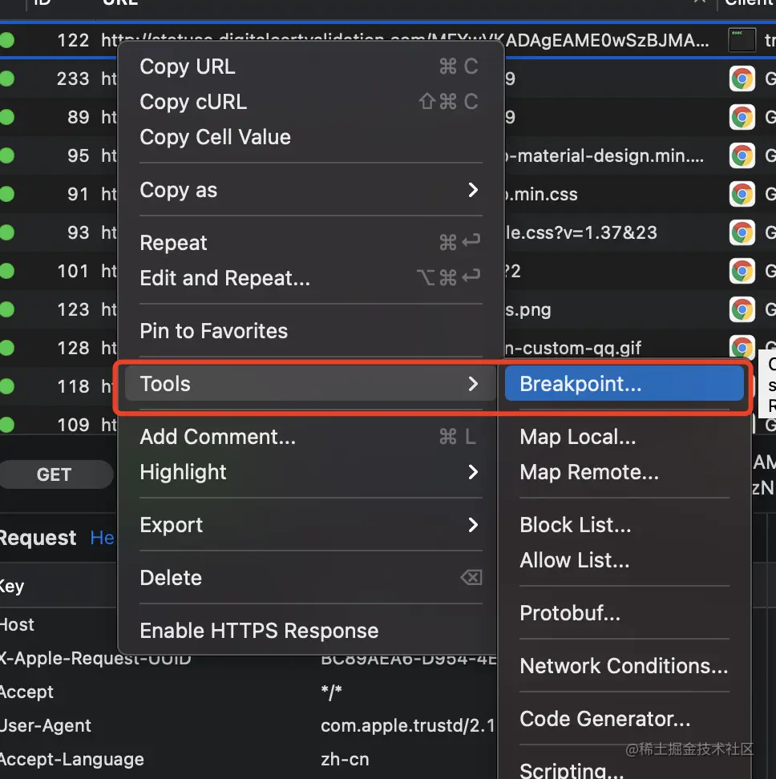The height and width of the screenshot is (779, 776).
Task: Click the zh-cn header value
Action: (x=345, y=759)
